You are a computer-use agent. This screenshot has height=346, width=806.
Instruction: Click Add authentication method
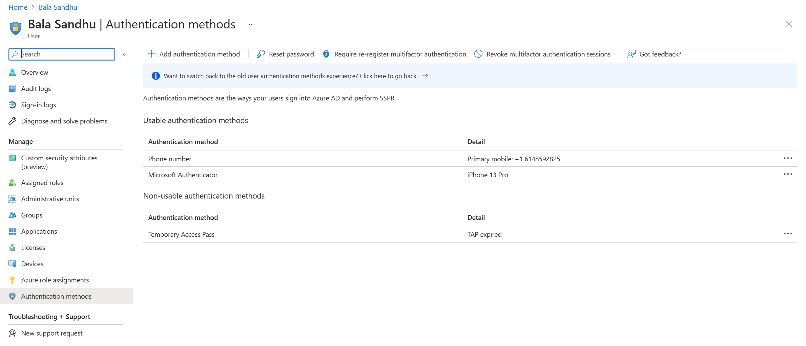point(194,54)
